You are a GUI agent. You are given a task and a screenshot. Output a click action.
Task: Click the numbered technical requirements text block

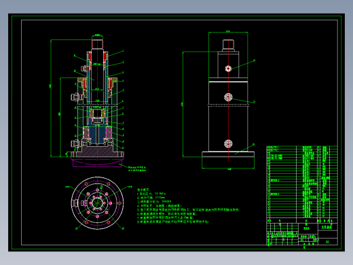pyautogui.click(x=187, y=206)
